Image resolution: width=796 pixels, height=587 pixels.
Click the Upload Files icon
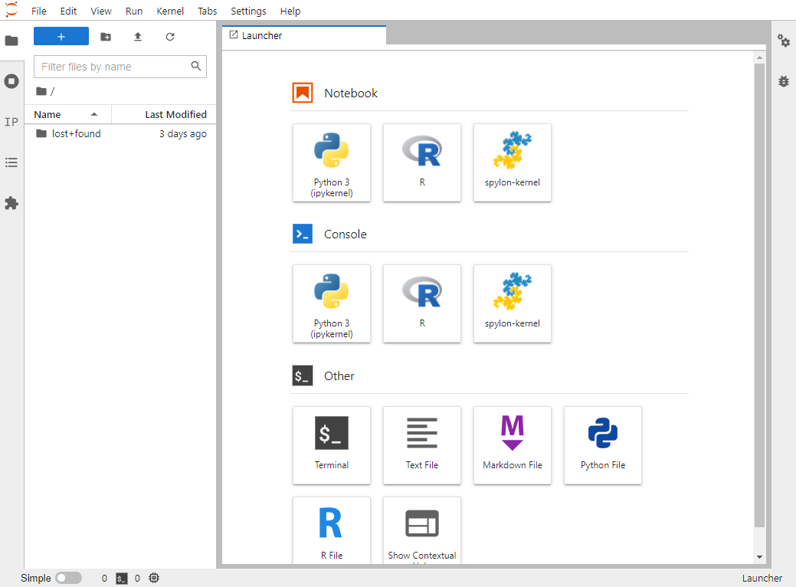pyautogui.click(x=138, y=37)
